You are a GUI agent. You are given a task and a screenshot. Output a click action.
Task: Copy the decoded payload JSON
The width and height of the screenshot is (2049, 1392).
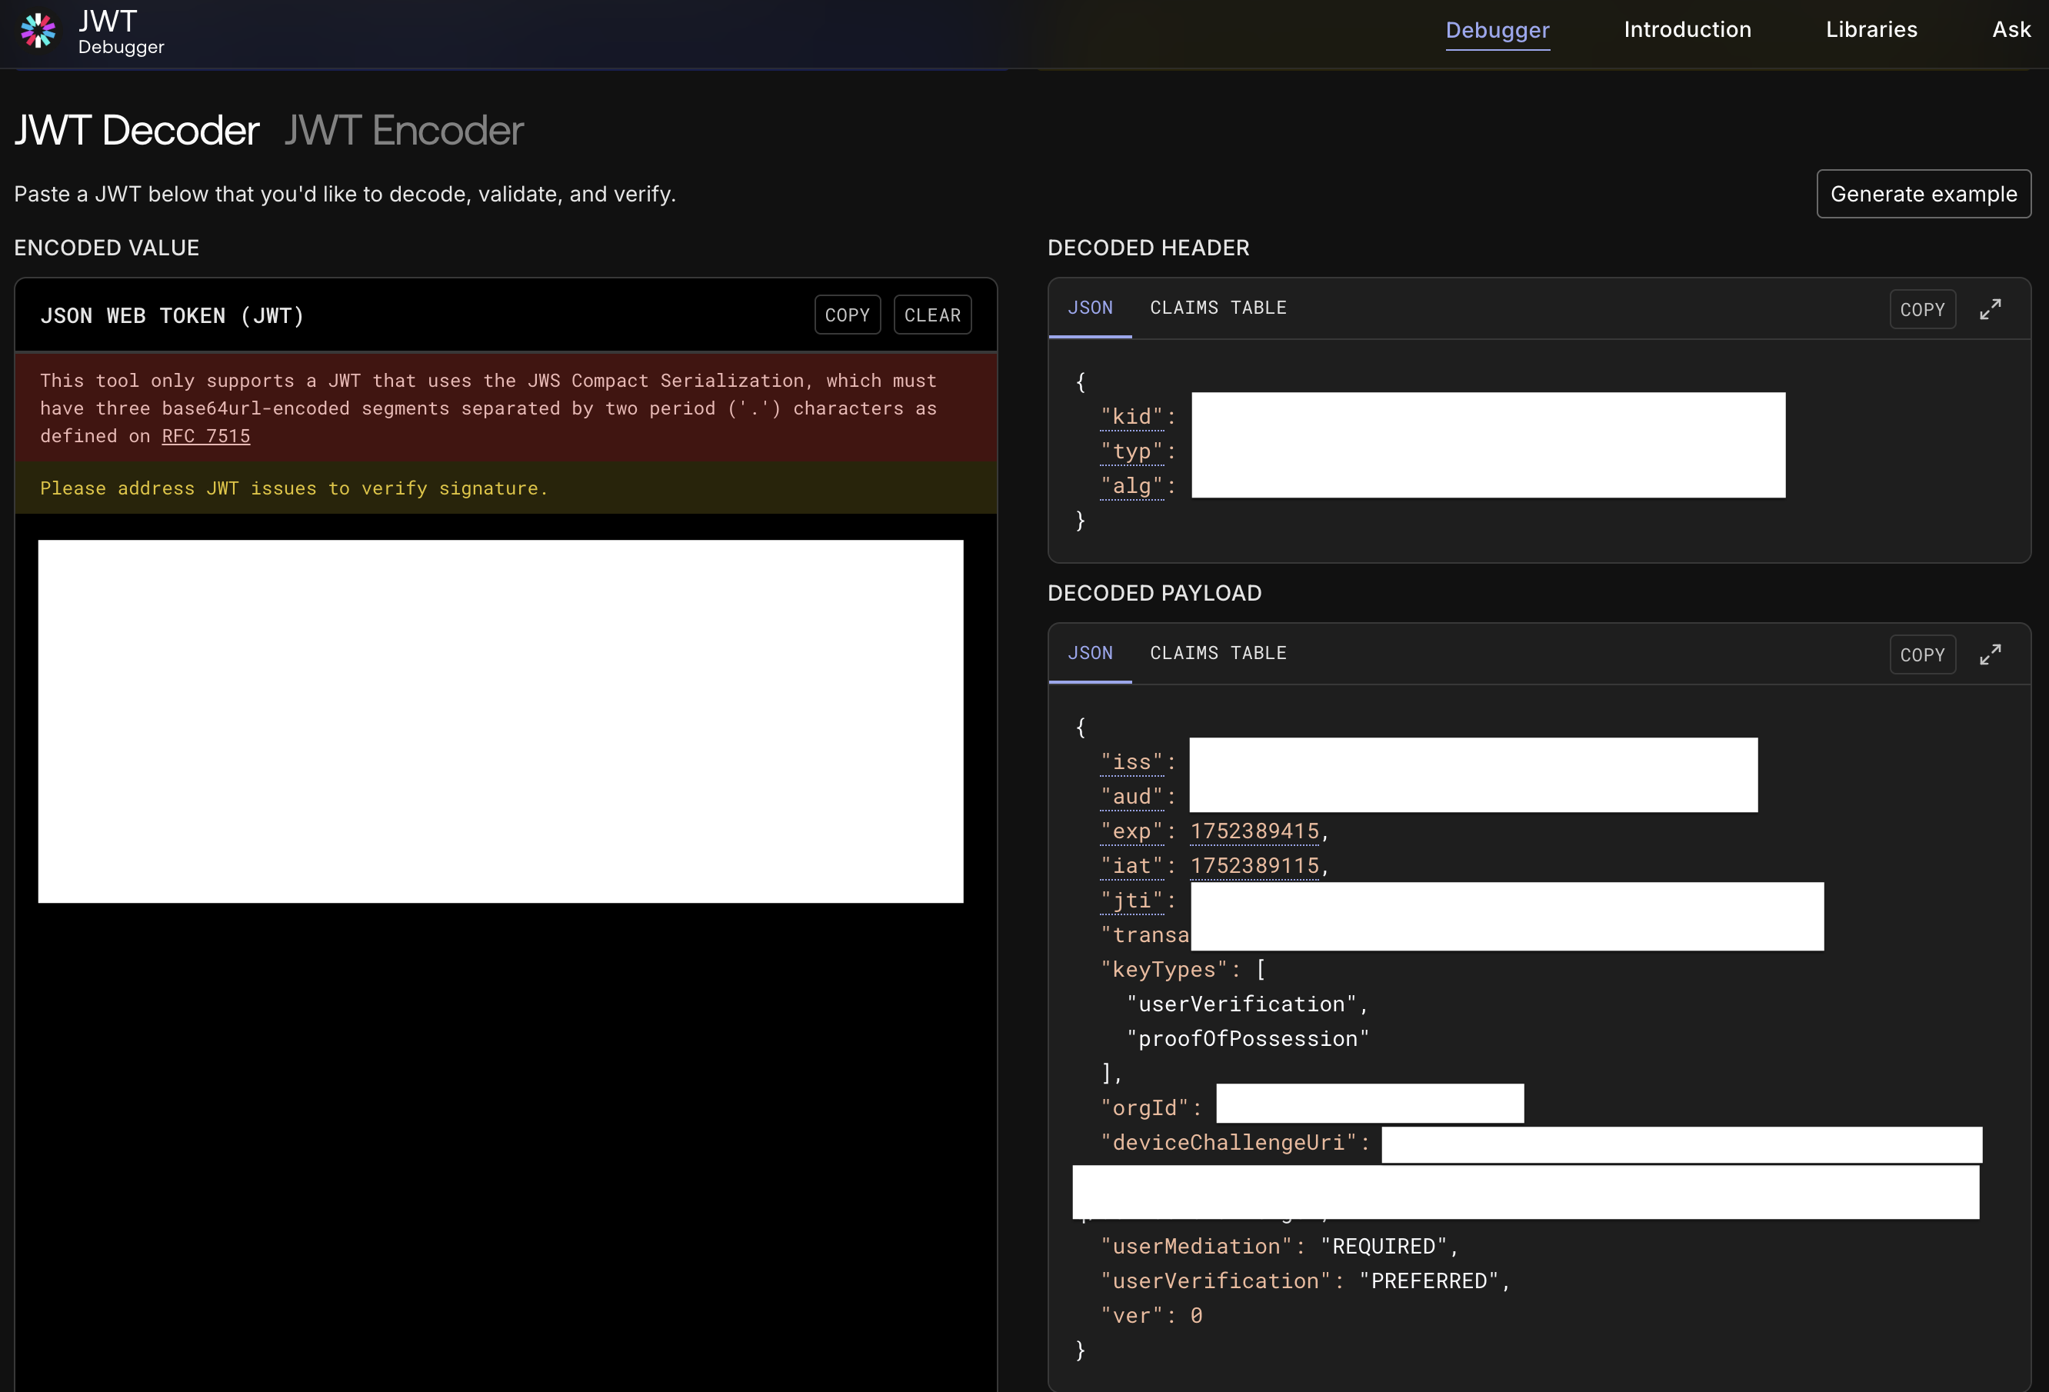pyautogui.click(x=1922, y=655)
